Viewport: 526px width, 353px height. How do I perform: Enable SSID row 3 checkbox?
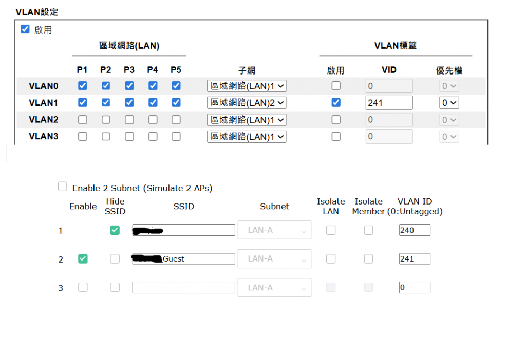pyautogui.click(x=83, y=287)
